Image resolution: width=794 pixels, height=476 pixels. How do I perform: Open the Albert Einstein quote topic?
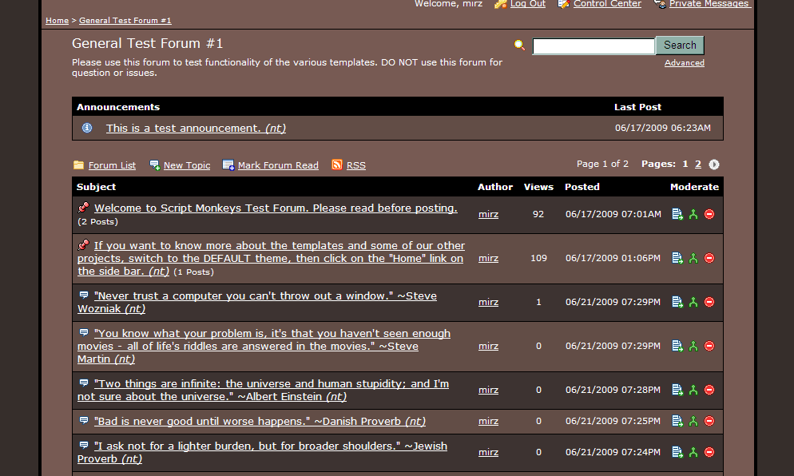pyautogui.click(x=264, y=390)
